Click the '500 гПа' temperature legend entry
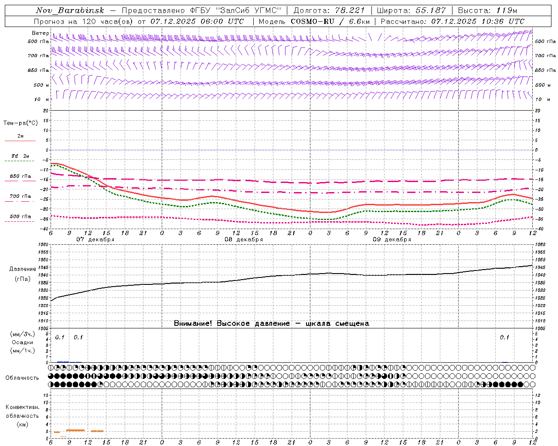 tap(20, 216)
